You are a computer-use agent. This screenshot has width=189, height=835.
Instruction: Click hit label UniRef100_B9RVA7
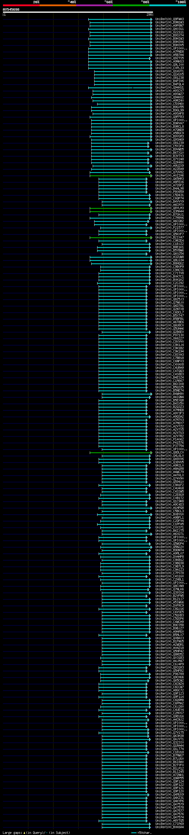coord(170,123)
